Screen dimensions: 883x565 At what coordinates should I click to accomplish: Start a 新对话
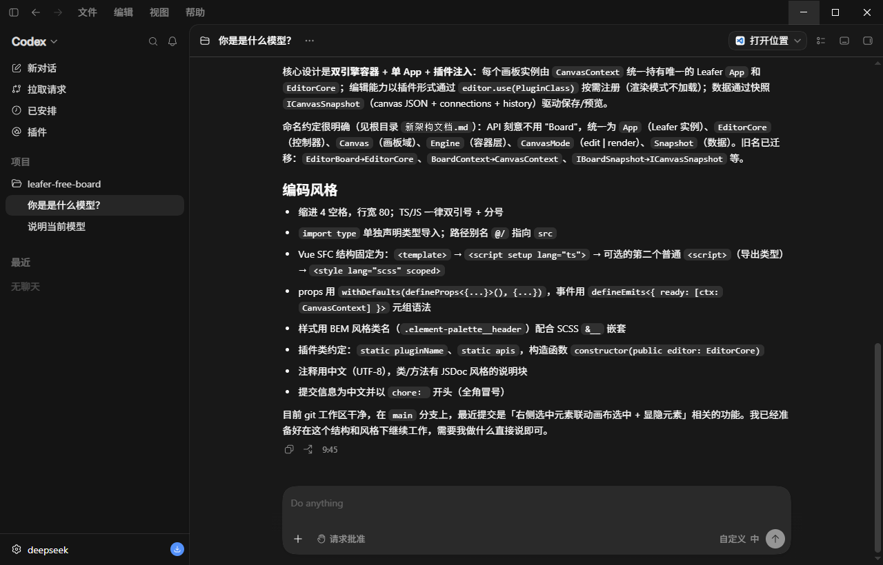tap(95, 68)
